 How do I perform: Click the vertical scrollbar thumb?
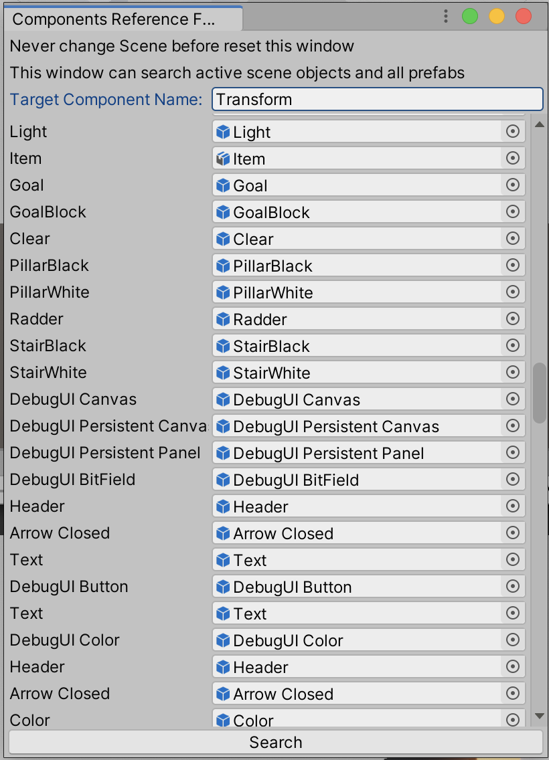click(x=540, y=393)
